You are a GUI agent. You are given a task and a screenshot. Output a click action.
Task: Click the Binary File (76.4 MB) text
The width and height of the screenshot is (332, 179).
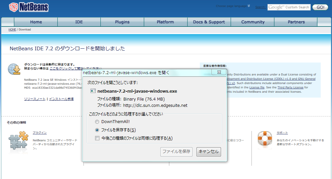point(144,99)
